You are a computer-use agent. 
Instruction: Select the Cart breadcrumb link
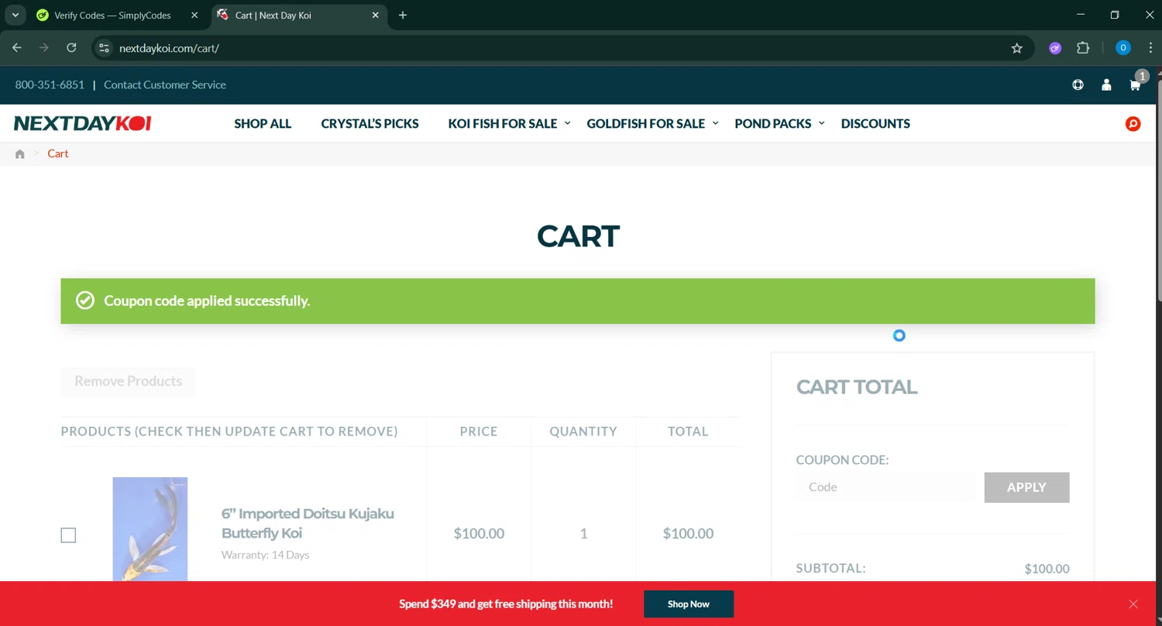[x=58, y=153]
